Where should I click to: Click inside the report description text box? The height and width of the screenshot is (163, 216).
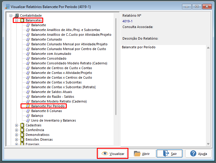click(163, 95)
